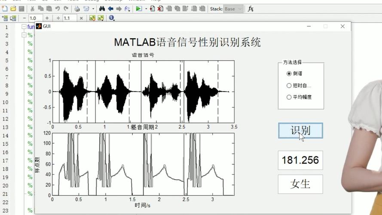This screenshot has height=215, width=382.
Task: Paste from the clipboard icon
Action: [49, 9]
